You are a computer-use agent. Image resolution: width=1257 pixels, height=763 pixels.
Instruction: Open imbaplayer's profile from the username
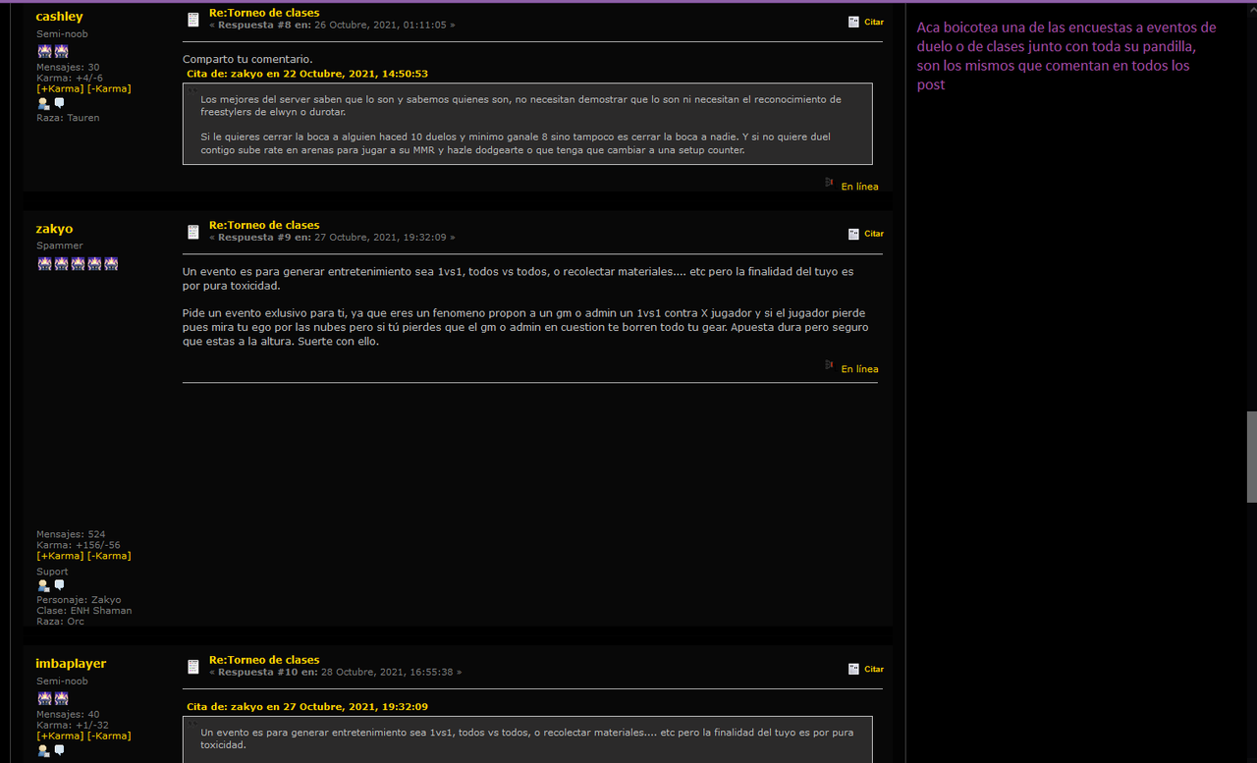[x=71, y=664]
